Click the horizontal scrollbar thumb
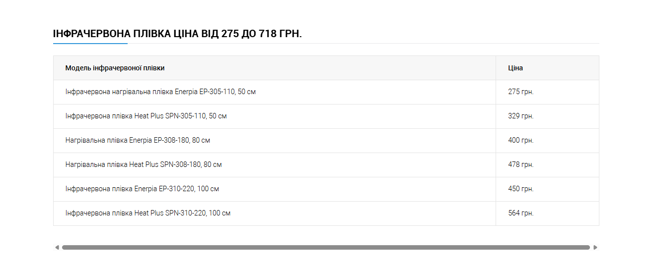Viewport: 656px width, 266px height. click(326, 247)
